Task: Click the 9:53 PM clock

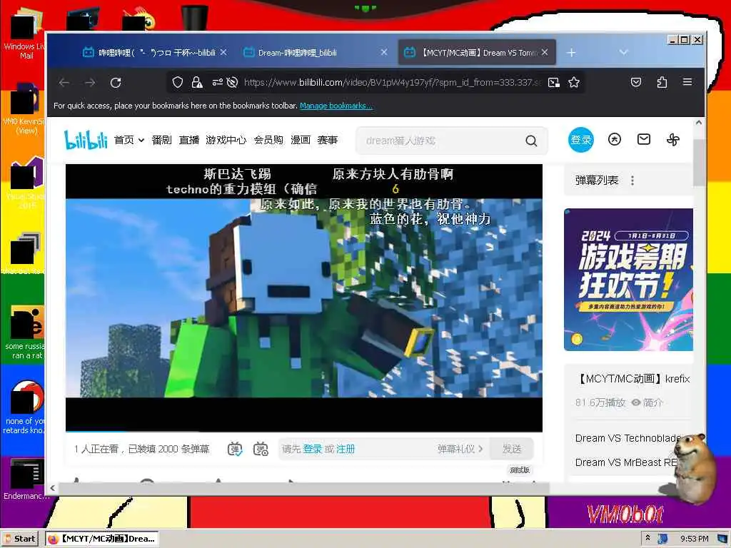Action: (694, 538)
